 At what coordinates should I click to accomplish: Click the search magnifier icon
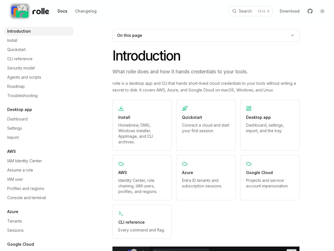point(234,11)
